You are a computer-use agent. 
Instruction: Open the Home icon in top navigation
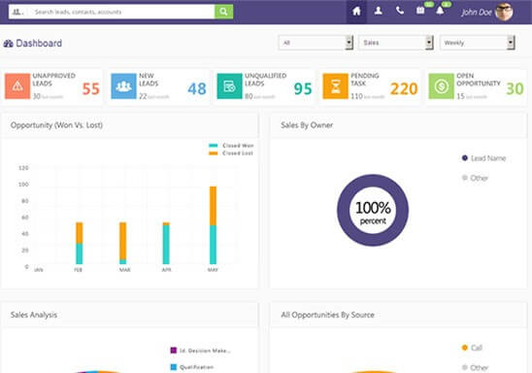pyautogui.click(x=356, y=12)
